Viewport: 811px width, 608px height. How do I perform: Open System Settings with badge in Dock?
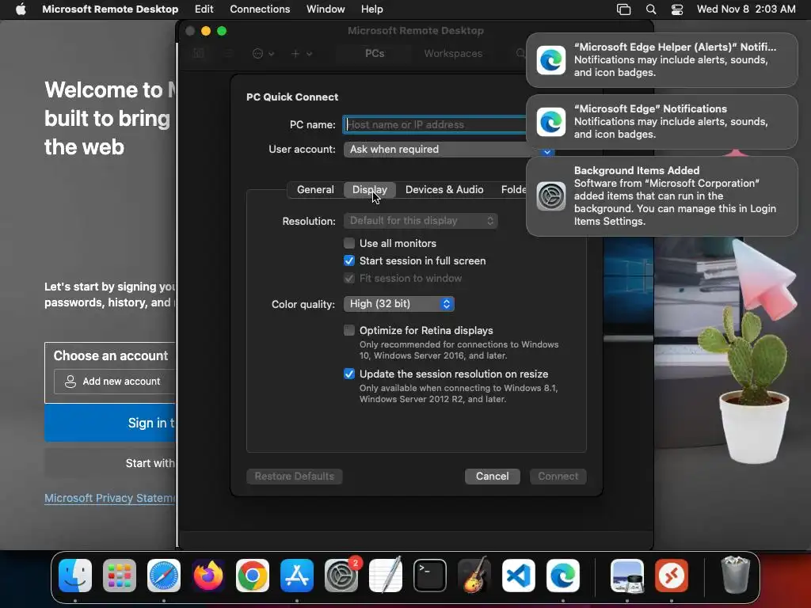[341, 575]
